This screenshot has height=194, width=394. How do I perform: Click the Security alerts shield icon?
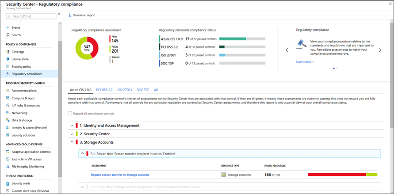(8, 183)
